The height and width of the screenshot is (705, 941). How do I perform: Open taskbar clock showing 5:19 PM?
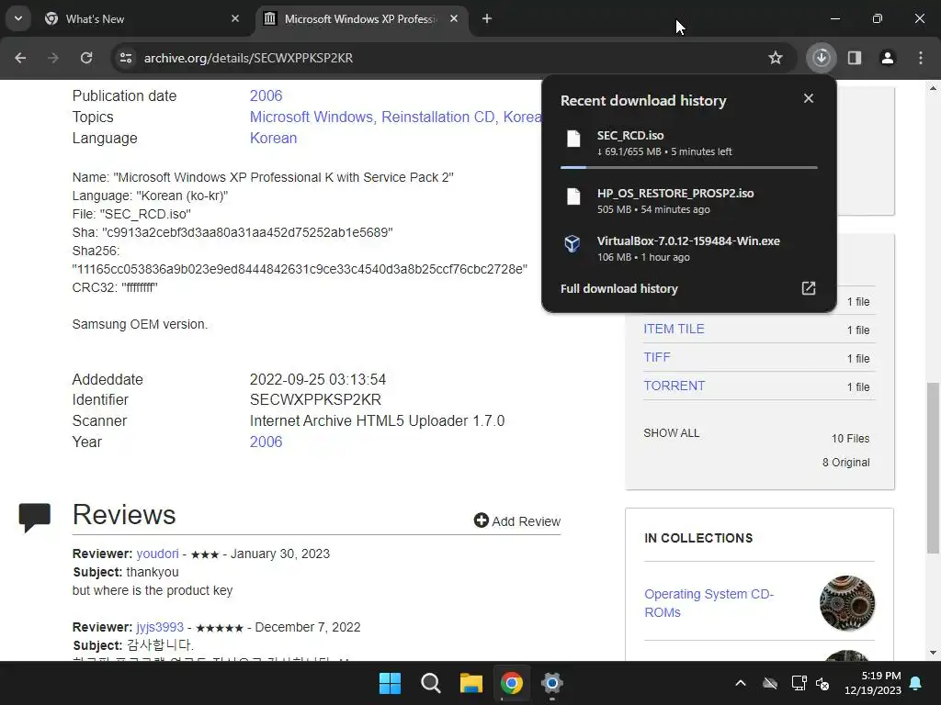[x=873, y=683]
